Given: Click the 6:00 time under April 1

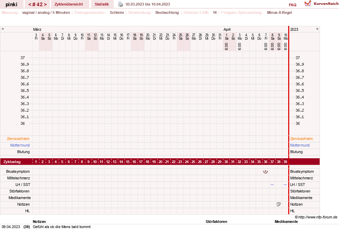Looking at the screenshot, I should [x=226, y=46].
